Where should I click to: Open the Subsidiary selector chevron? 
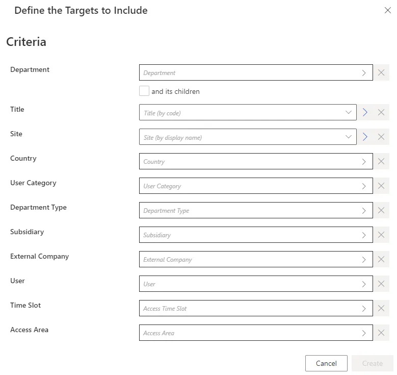[364, 235]
